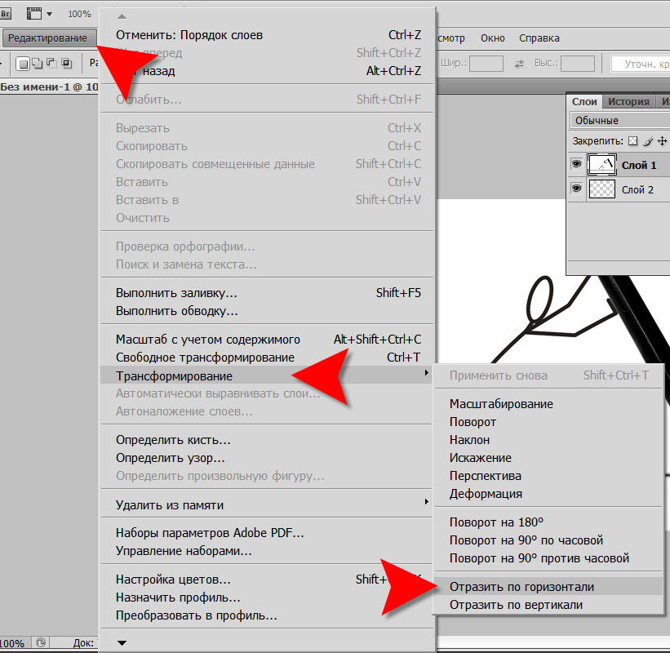Click the status bar preview icon

point(42,642)
